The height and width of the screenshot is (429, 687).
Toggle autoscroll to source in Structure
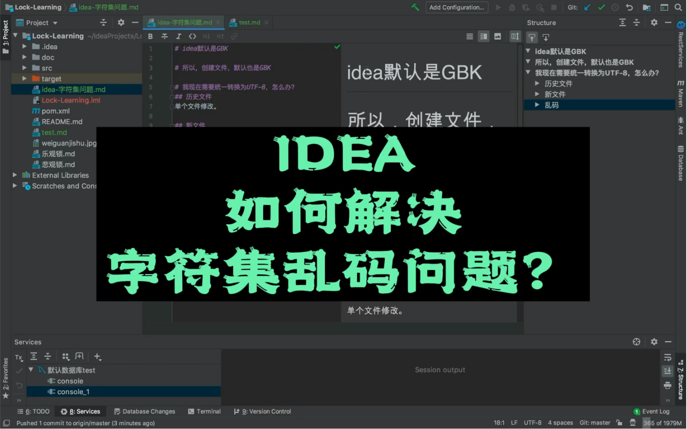532,37
